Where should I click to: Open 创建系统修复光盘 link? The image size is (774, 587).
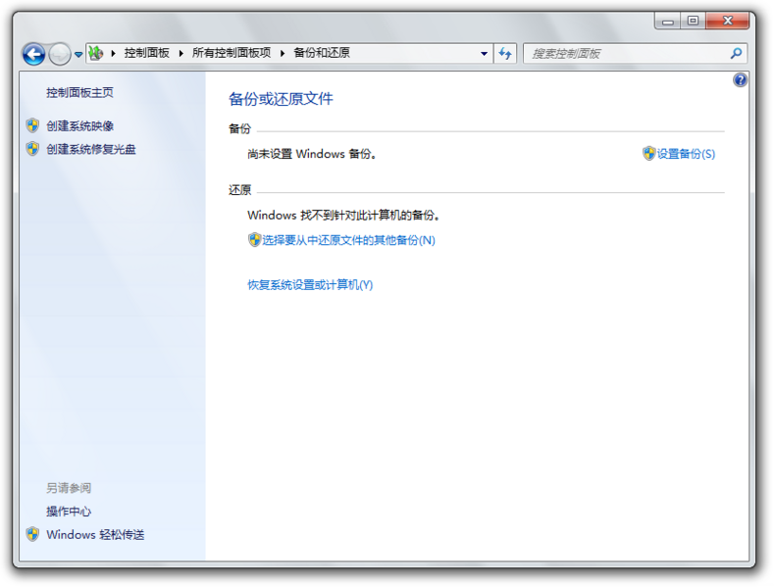pos(91,149)
